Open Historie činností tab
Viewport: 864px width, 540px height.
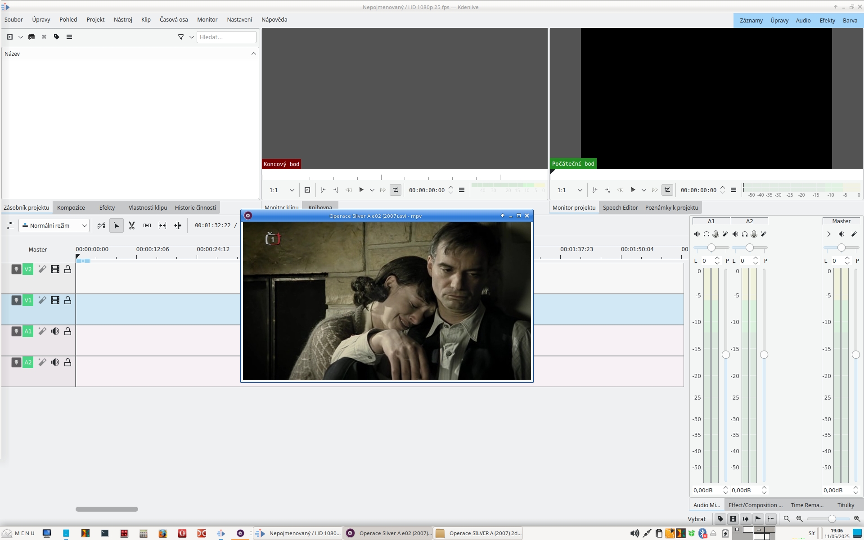195,207
